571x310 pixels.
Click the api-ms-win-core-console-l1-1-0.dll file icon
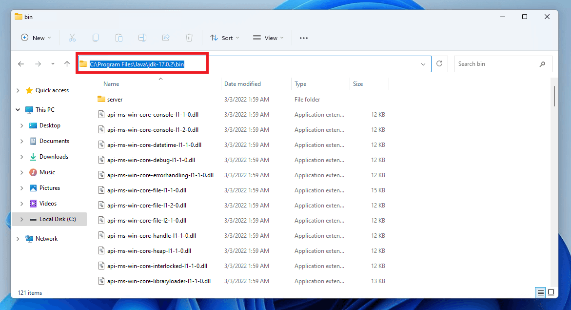tap(101, 115)
